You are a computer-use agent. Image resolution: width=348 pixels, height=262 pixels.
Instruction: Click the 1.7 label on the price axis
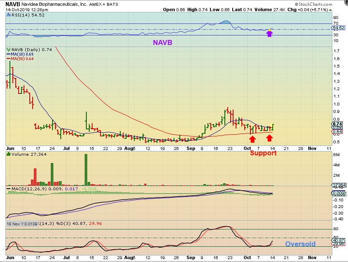coord(336,51)
